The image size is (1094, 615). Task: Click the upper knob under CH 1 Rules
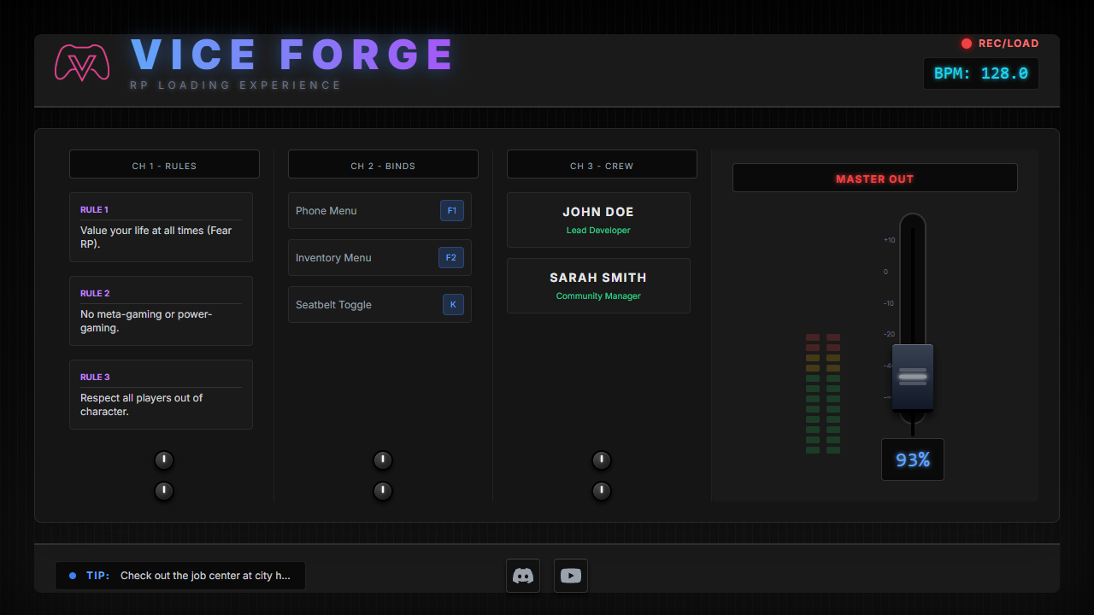tap(164, 460)
